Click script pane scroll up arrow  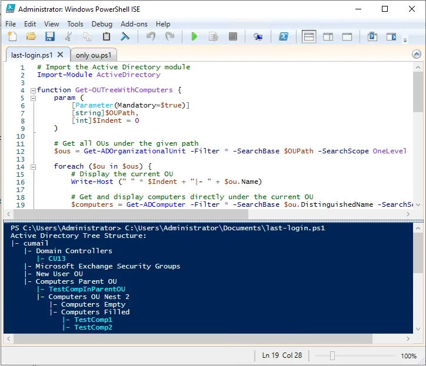(x=418, y=67)
